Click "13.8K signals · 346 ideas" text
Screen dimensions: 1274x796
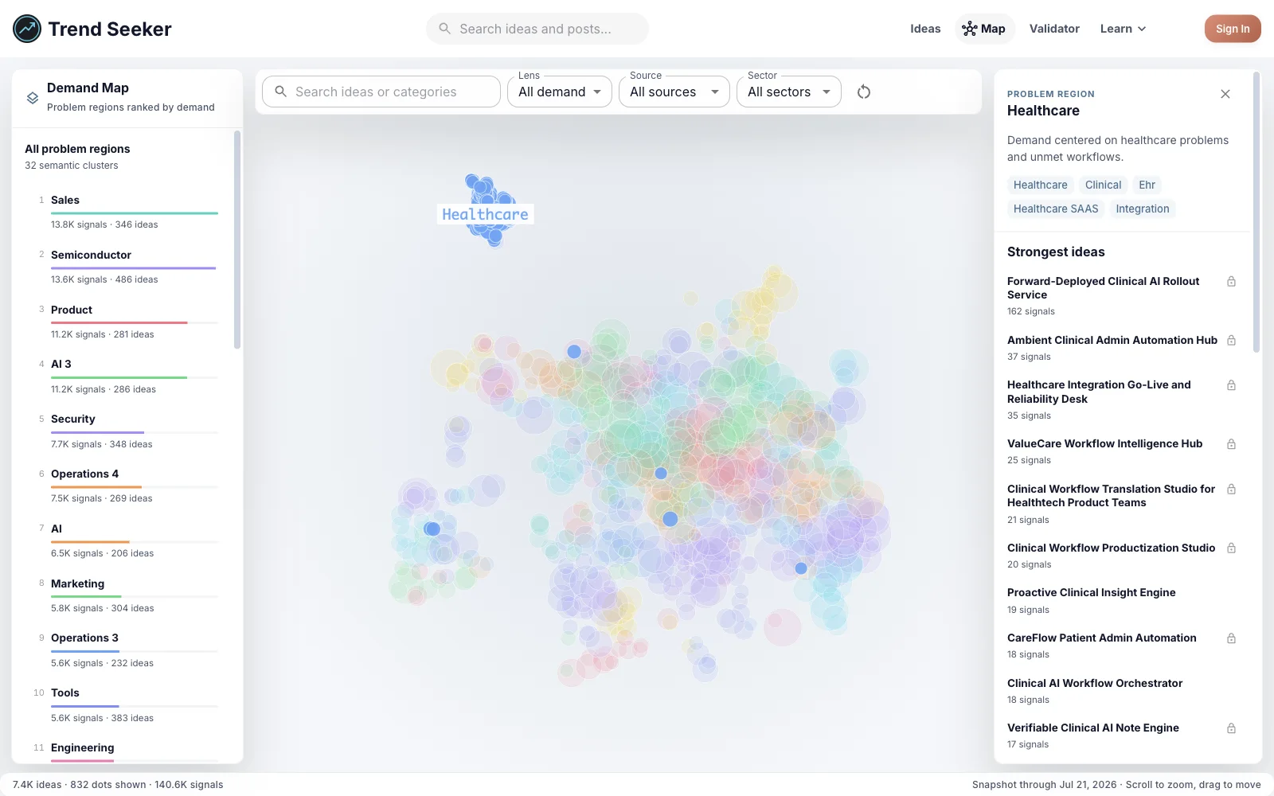coord(104,224)
